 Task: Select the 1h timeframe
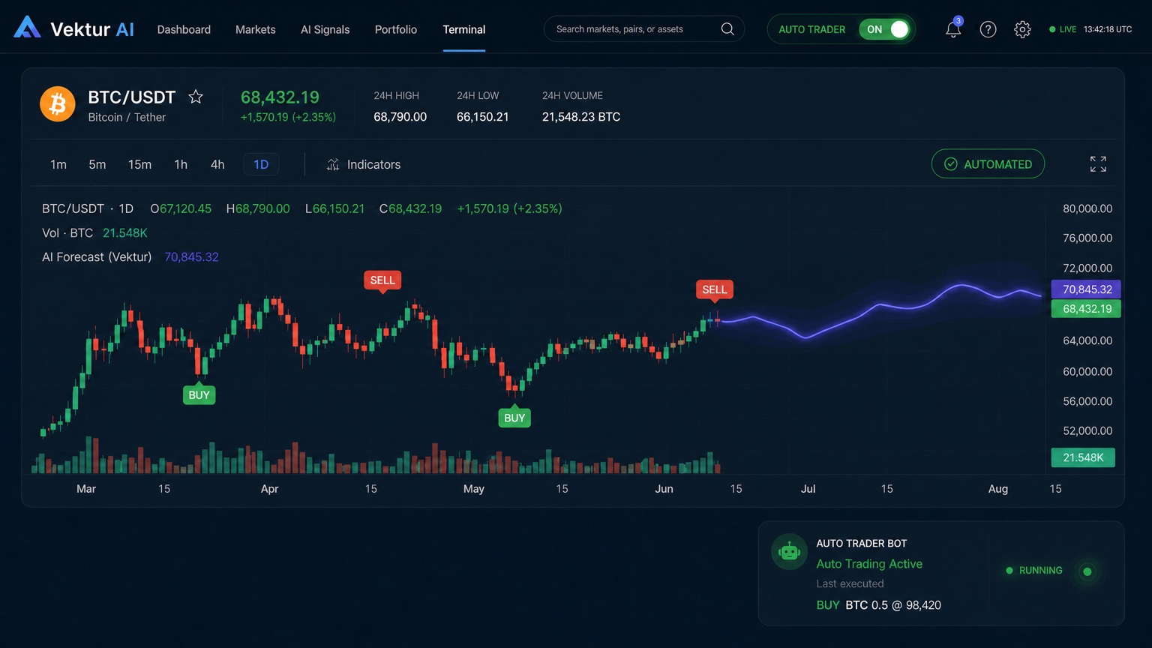[181, 164]
